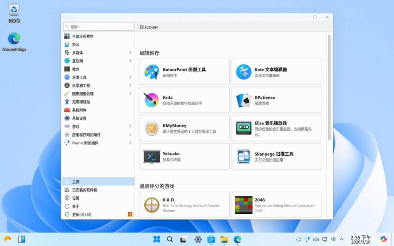
Task: Click the Discover search field
Action: pos(98,27)
